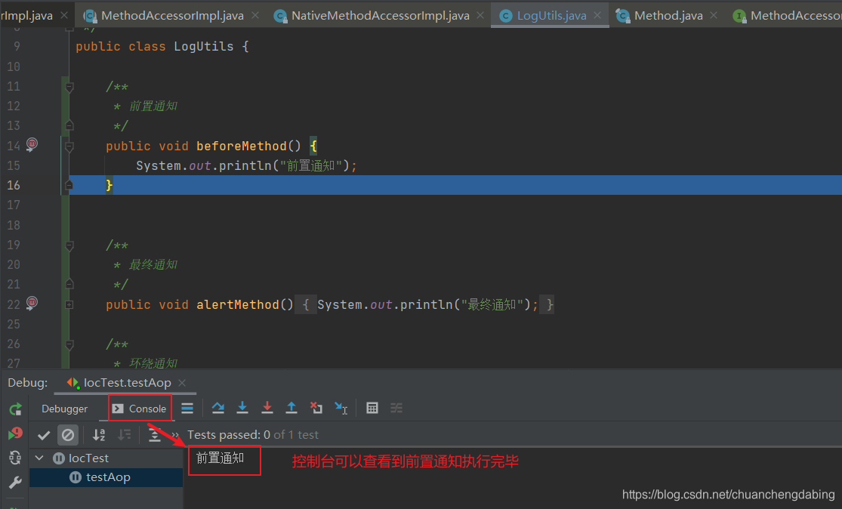
Task: Click the NativeMethodAccessorImpl.java tab file icon
Action: click(x=280, y=16)
